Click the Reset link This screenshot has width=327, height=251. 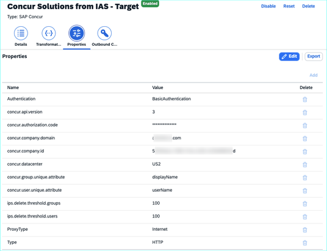point(289,6)
